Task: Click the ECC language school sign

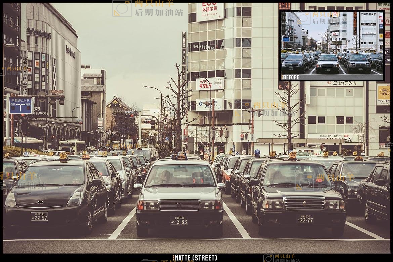Action: pyautogui.click(x=210, y=11)
